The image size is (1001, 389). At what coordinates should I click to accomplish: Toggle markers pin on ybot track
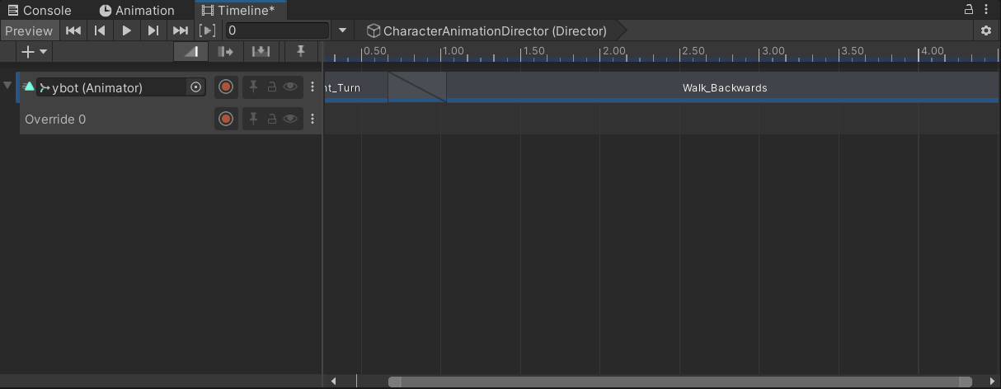[x=253, y=87]
